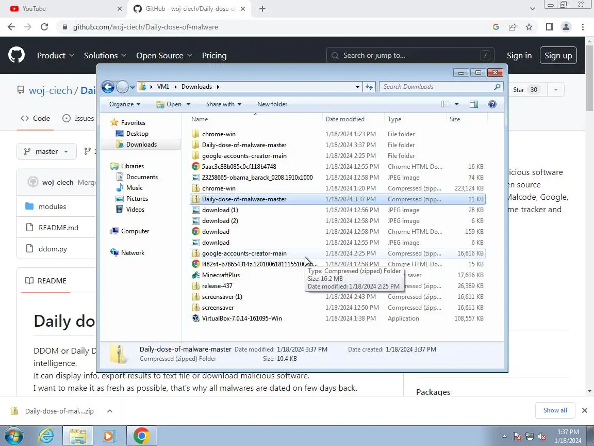Close the Chrome downloads bar
Viewport: 594px width, 446px height.
(x=585, y=410)
